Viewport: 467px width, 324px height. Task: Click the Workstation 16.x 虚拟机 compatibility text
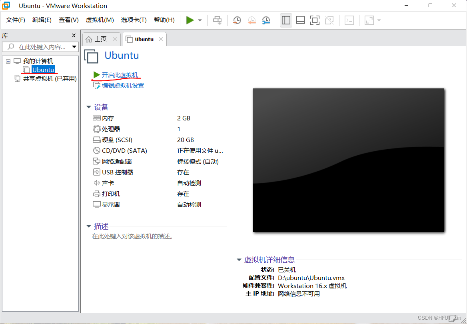click(312, 286)
